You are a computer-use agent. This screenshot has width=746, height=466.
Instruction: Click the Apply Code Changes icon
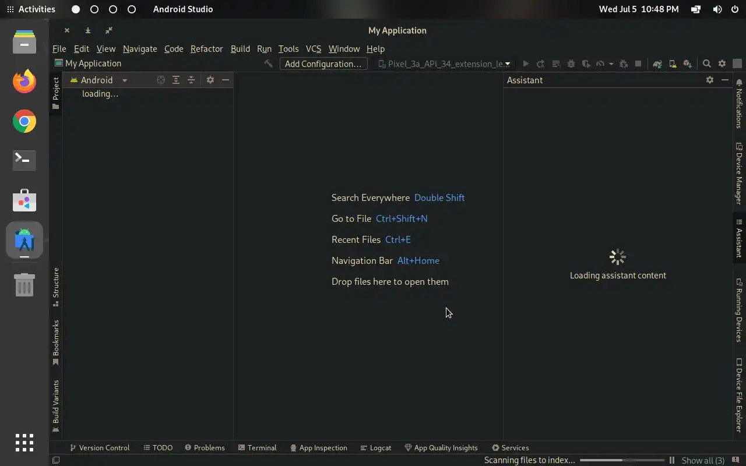click(556, 63)
